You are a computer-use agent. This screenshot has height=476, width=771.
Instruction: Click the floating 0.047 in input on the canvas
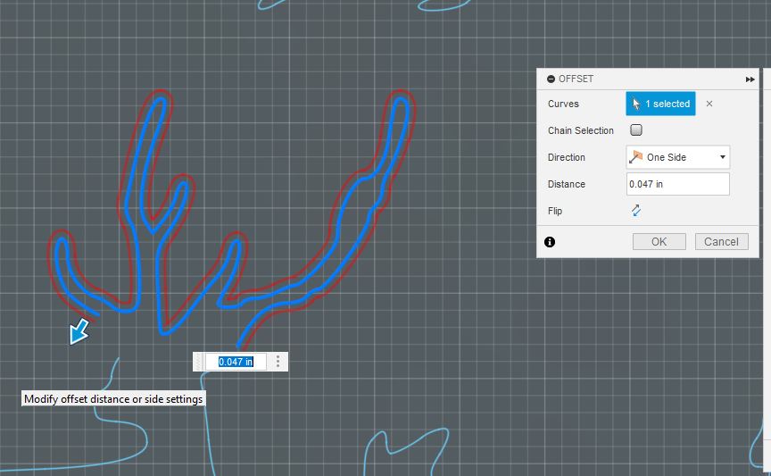(236, 362)
